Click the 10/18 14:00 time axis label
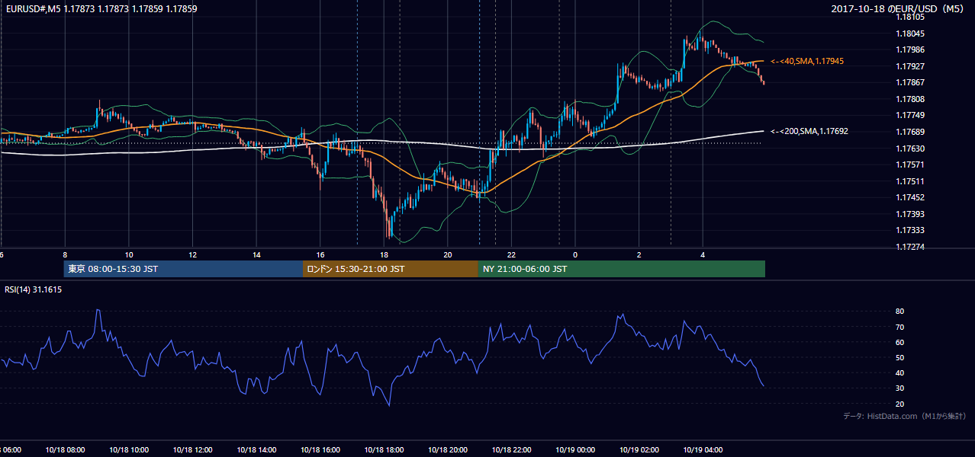Image resolution: width=975 pixels, height=457 pixels. (256, 450)
